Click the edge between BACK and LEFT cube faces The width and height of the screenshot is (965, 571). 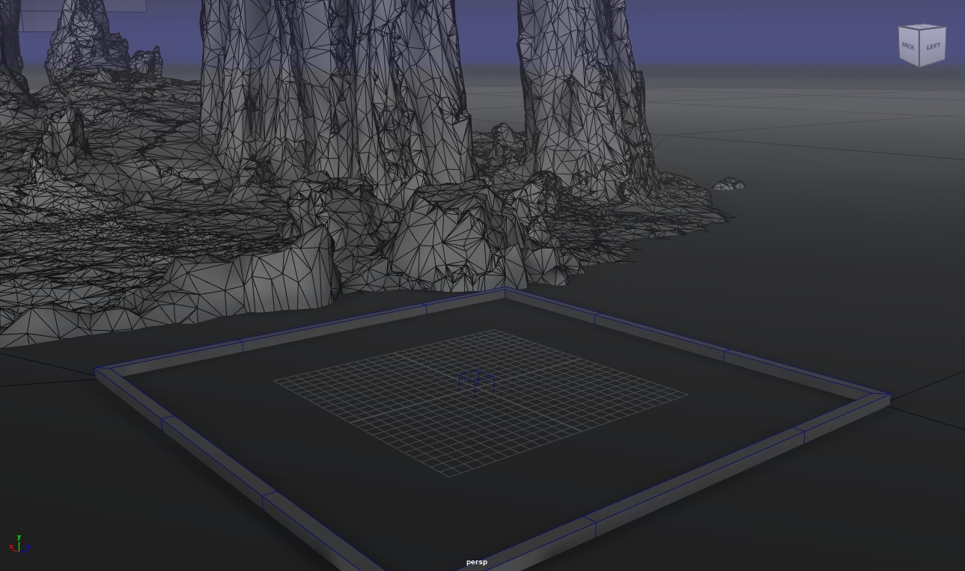(921, 49)
